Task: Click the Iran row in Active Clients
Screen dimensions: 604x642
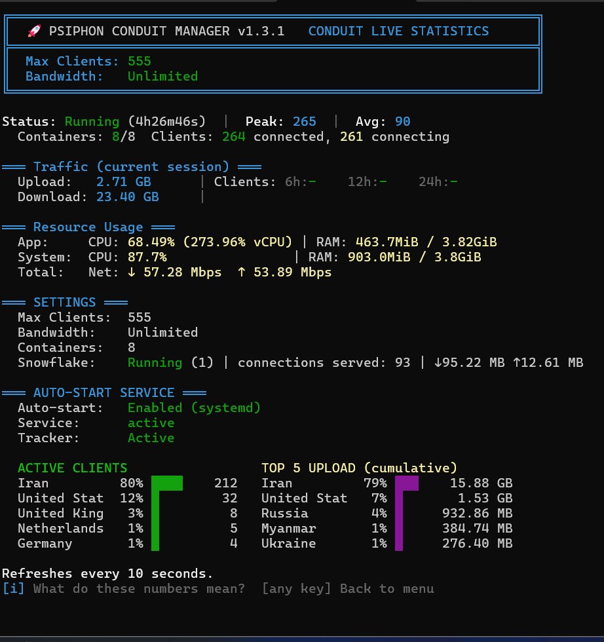Action: 127,483
